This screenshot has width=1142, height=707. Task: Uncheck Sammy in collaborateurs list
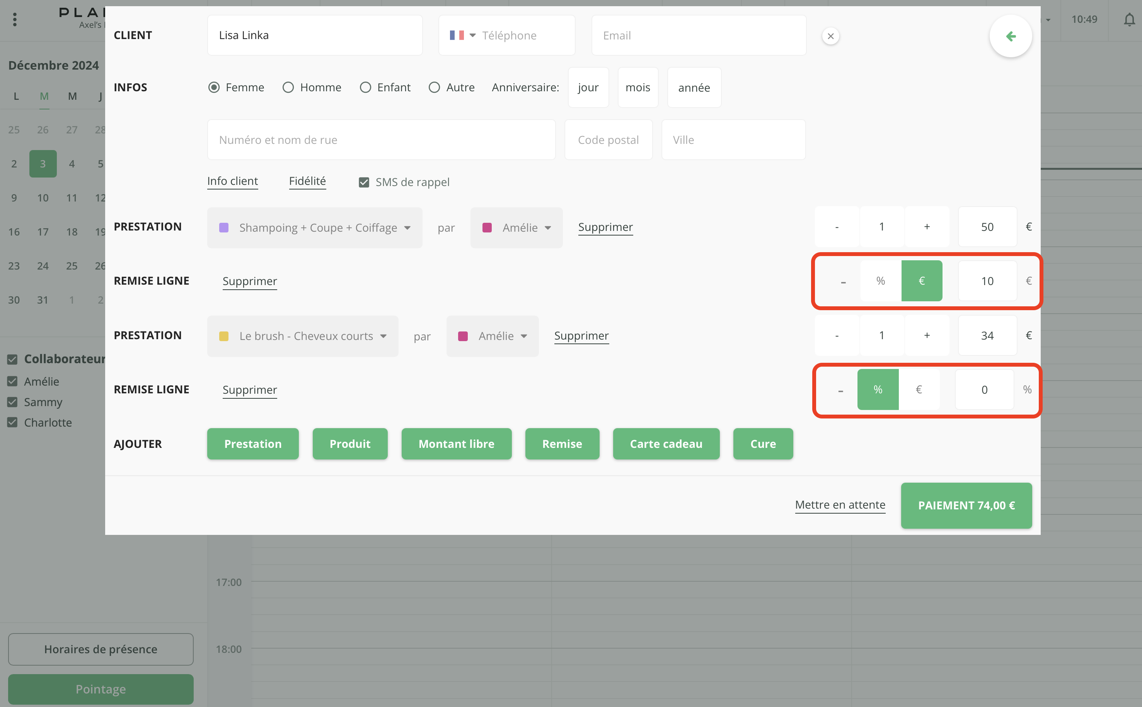pyautogui.click(x=13, y=402)
